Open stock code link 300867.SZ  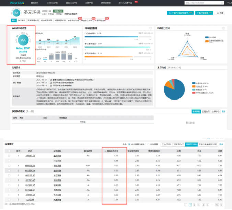tap(30, 156)
